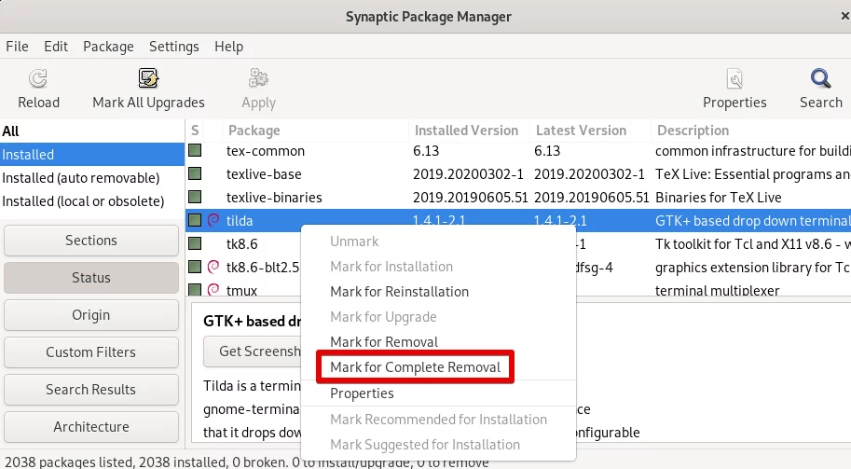Click the Origin filter button

[91, 315]
